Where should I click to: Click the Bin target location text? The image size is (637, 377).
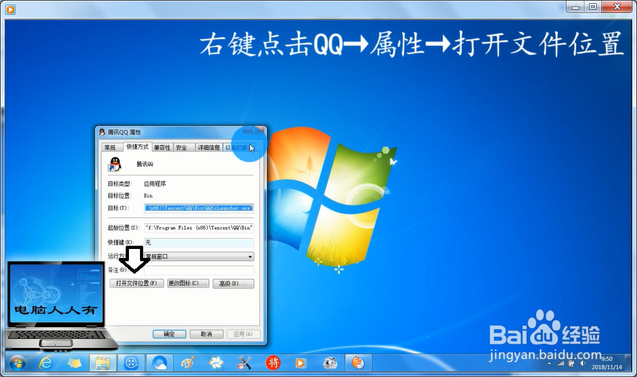148,196
